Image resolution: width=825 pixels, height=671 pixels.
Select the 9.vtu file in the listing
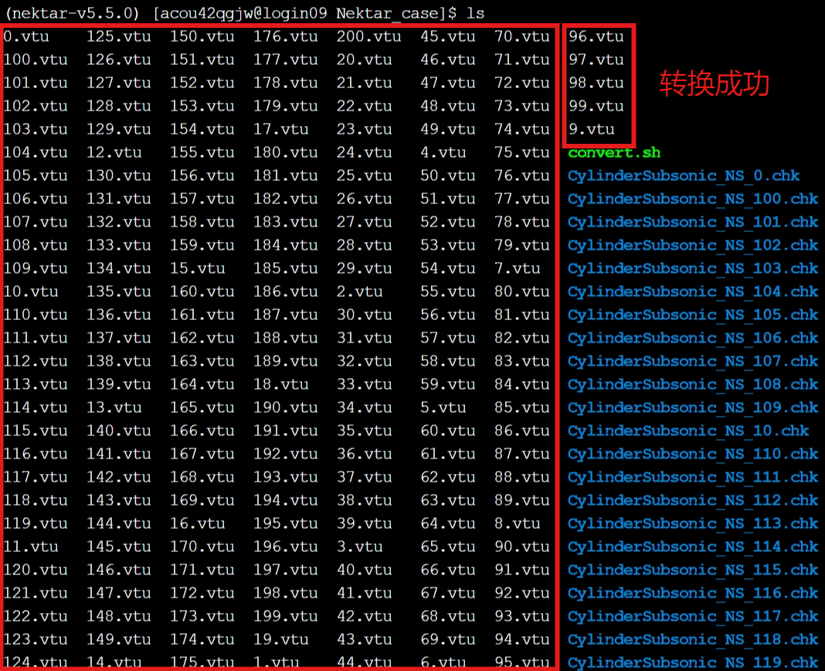pos(591,129)
